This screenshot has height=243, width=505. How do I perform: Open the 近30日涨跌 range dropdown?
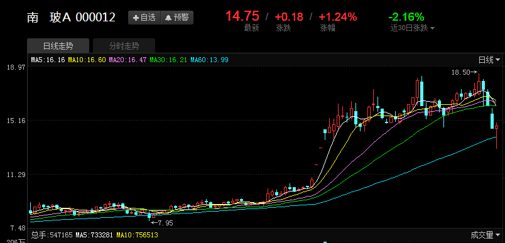(413, 28)
